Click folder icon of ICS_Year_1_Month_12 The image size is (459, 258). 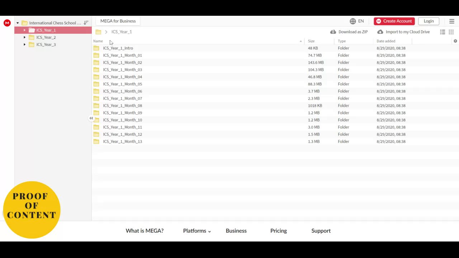coord(96,134)
